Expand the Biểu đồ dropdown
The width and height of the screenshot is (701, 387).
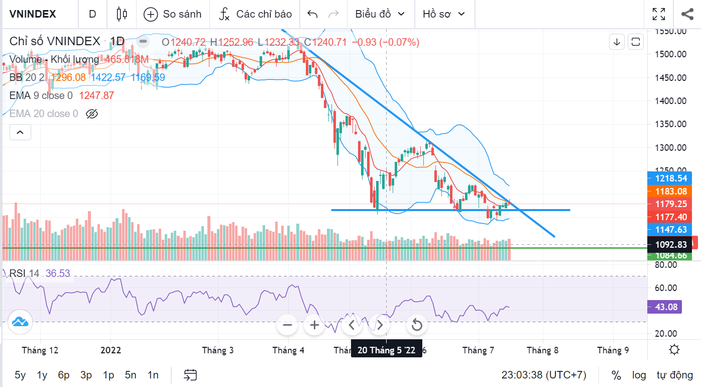pyautogui.click(x=380, y=14)
